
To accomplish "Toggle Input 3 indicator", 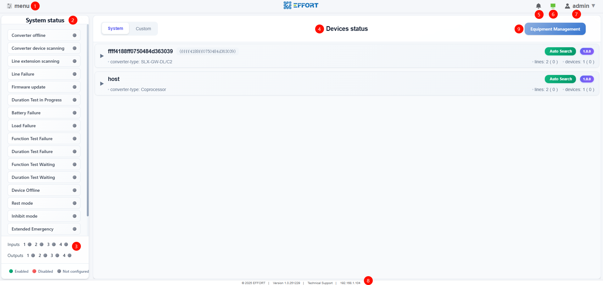I will (x=54, y=244).
